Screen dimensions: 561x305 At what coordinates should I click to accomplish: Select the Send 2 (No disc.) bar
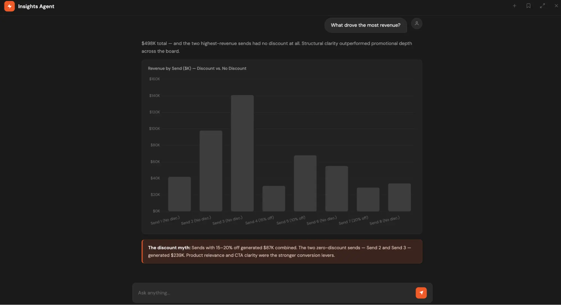(x=211, y=171)
